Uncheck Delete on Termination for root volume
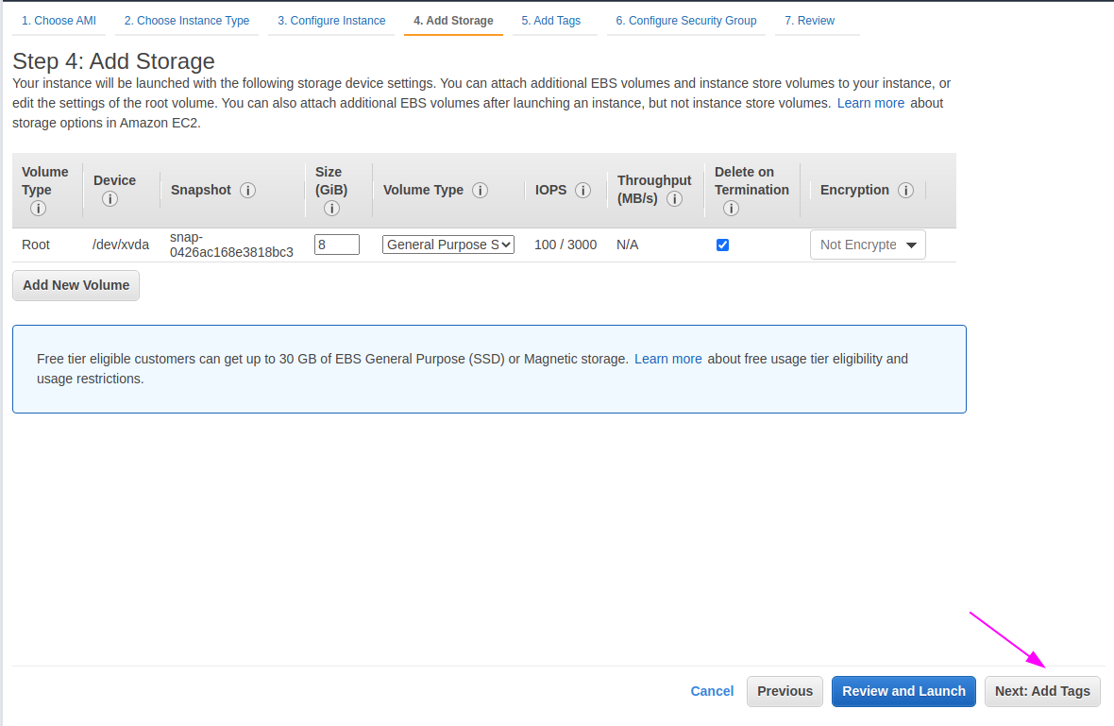The height and width of the screenshot is (726, 1114). (x=723, y=245)
